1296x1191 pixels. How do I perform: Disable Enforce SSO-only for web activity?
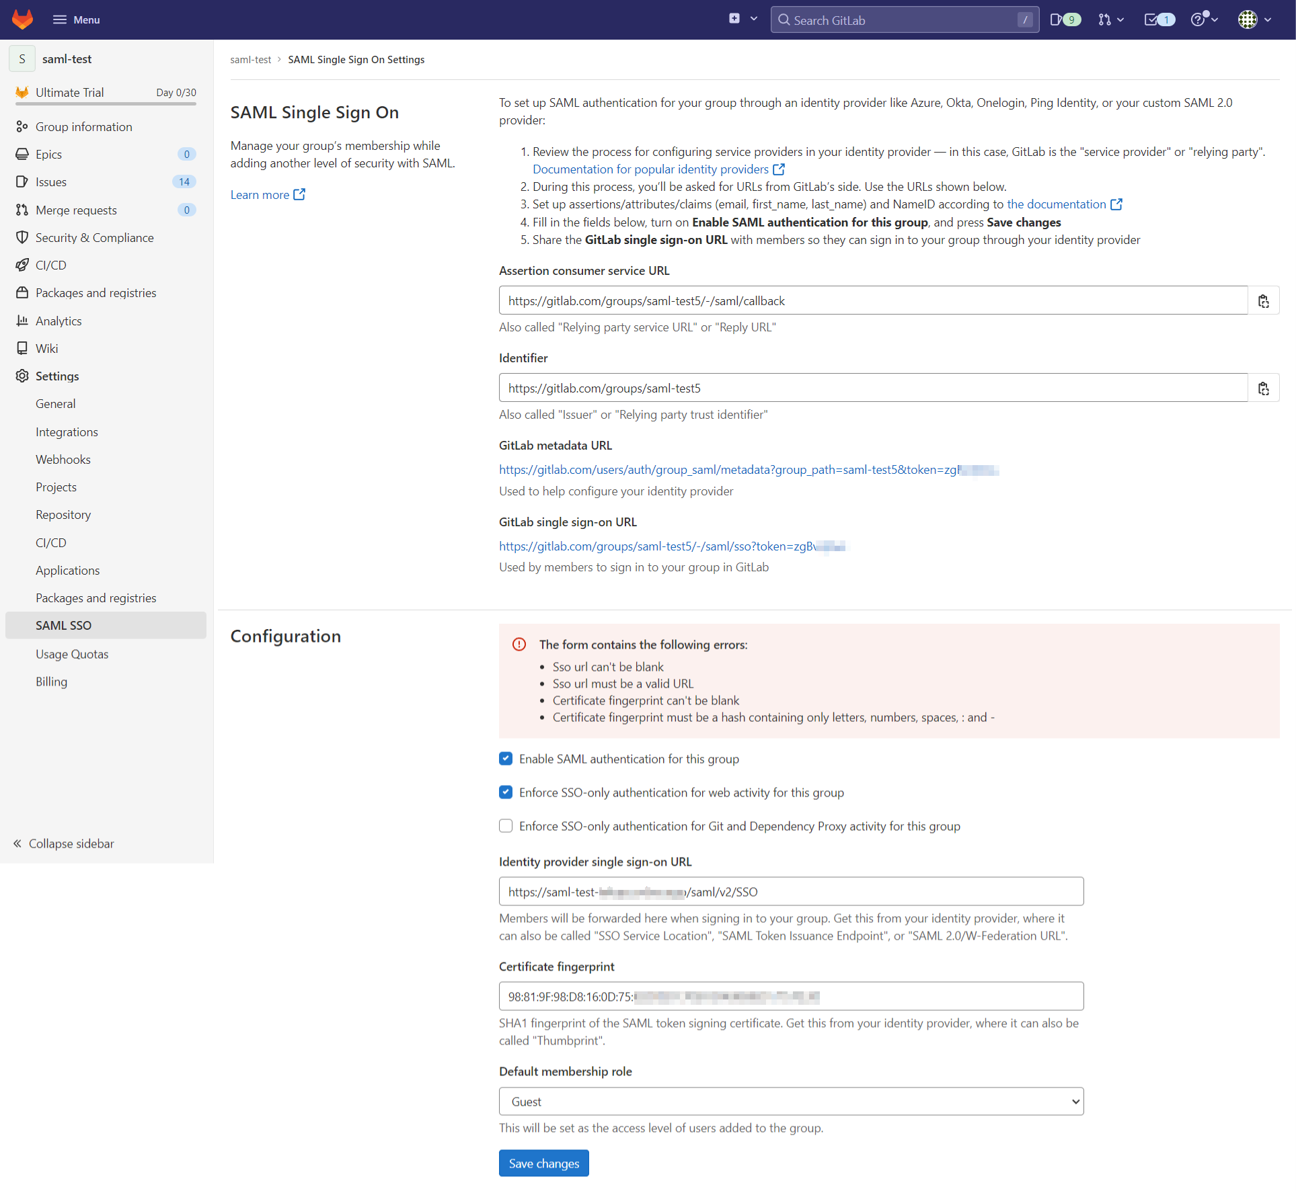(x=506, y=792)
